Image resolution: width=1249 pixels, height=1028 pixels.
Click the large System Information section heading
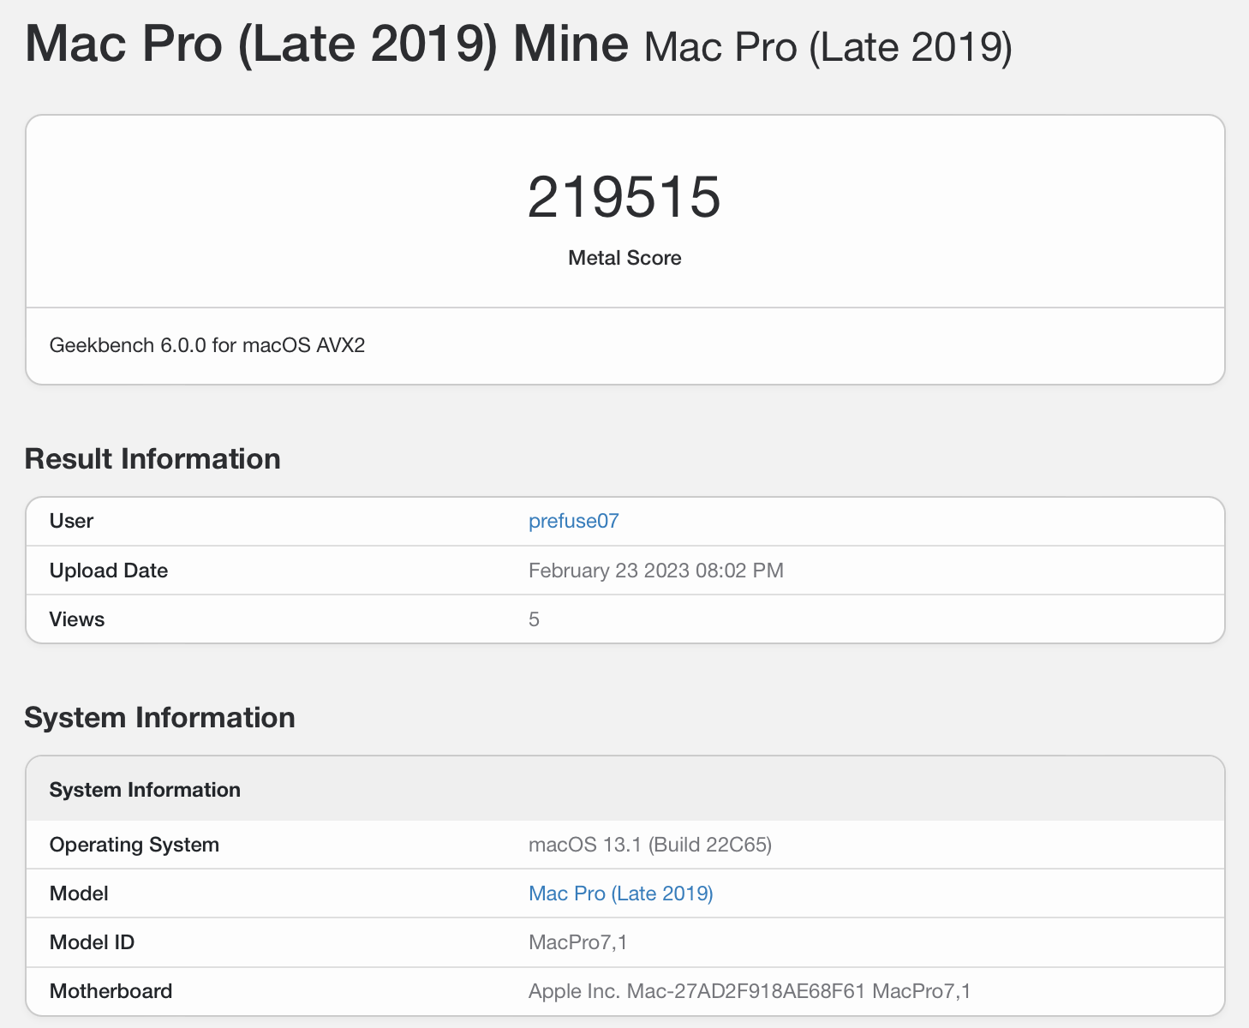pyautogui.click(x=159, y=717)
